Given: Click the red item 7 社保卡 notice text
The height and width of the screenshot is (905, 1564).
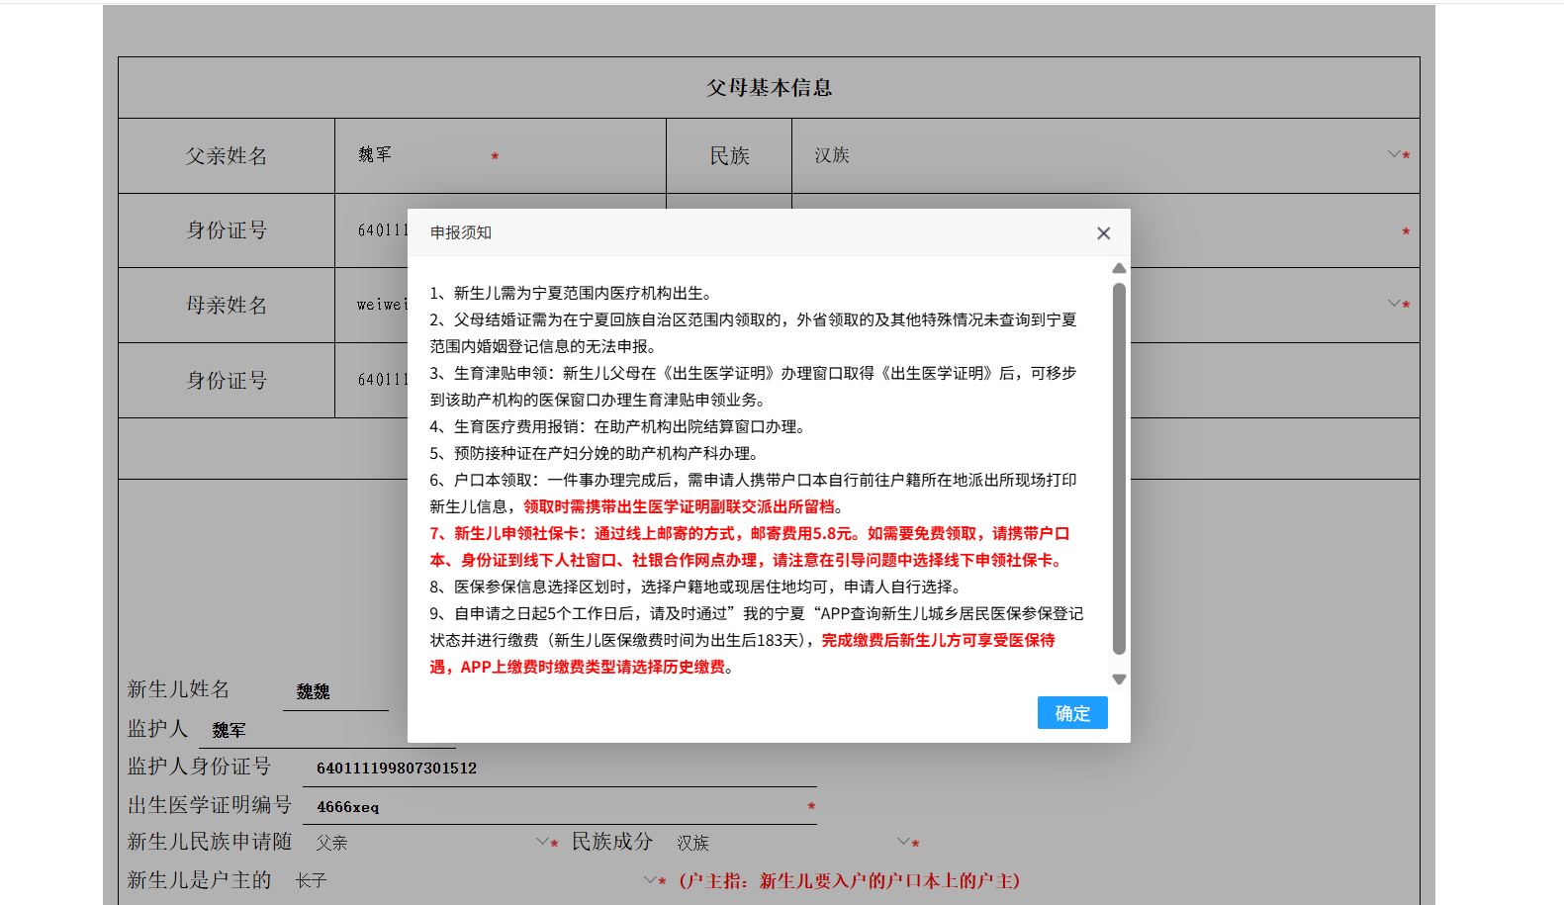Looking at the screenshot, I should pyautogui.click(x=749, y=547).
